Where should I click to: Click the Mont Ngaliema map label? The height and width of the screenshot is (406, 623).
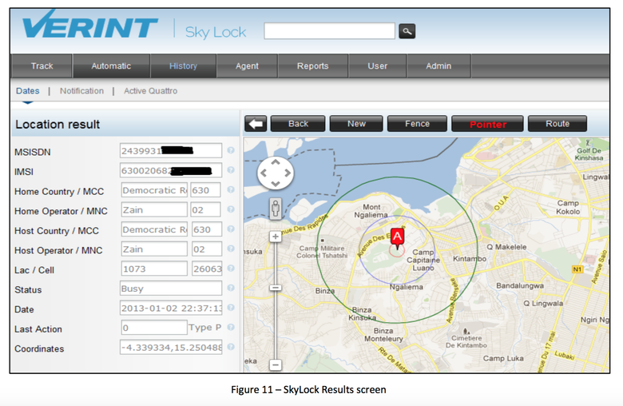coord(371,211)
